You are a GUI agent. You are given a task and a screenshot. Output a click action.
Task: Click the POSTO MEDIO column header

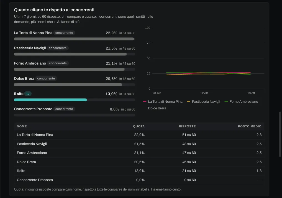(x=250, y=127)
